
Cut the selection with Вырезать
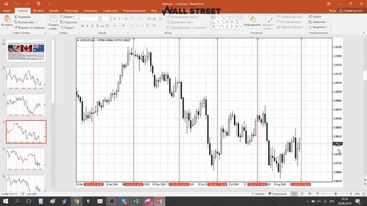(22, 17)
